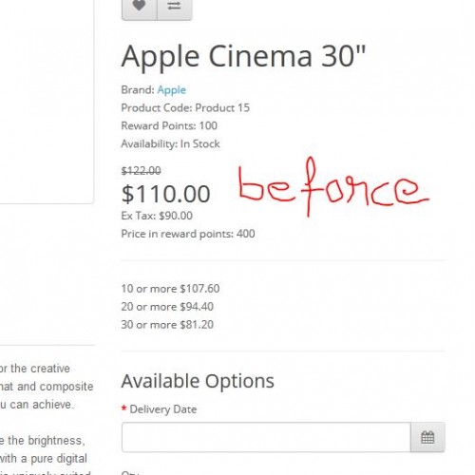Click the product image panel on the left

pyautogui.click(x=47, y=102)
